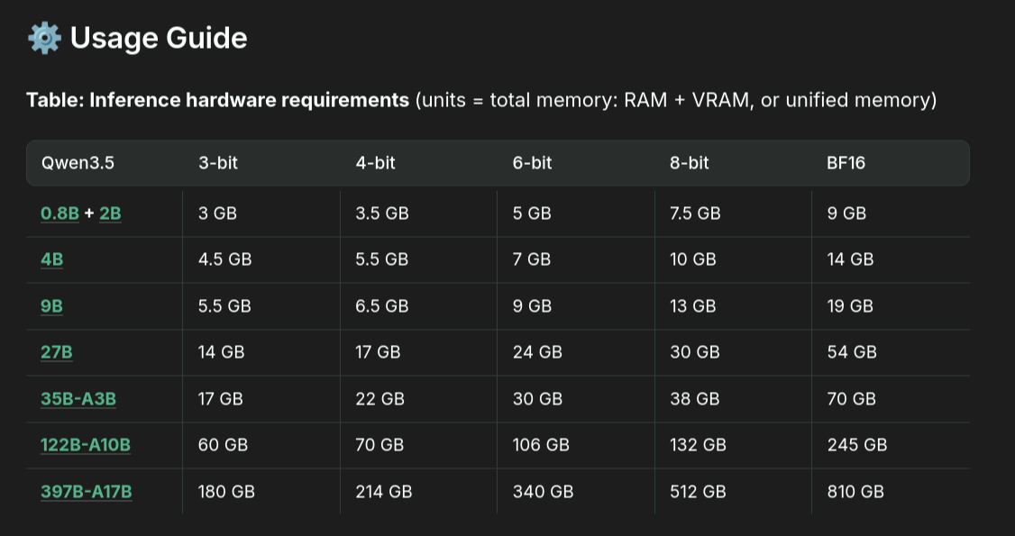Click the 245 GB table cell
The width and height of the screenshot is (1015, 536).
[857, 445]
